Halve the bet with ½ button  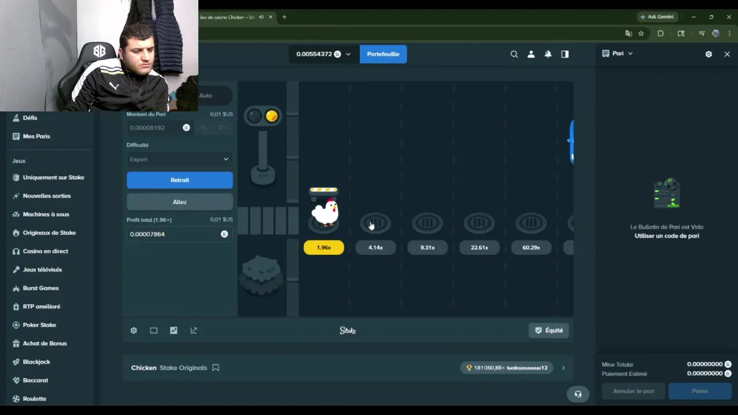coord(204,127)
